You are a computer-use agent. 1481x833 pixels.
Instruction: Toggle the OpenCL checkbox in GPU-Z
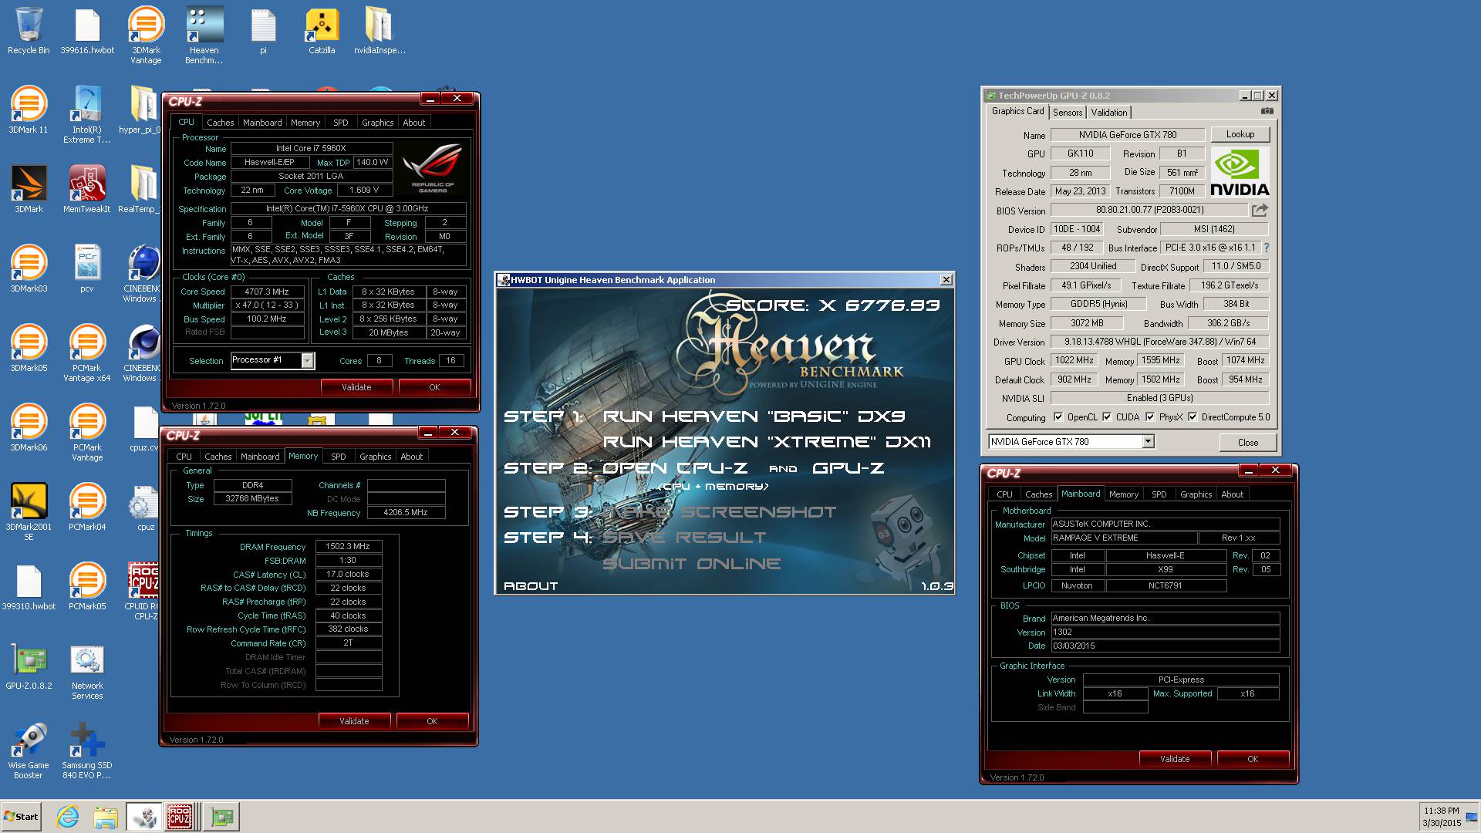pos(1058,417)
